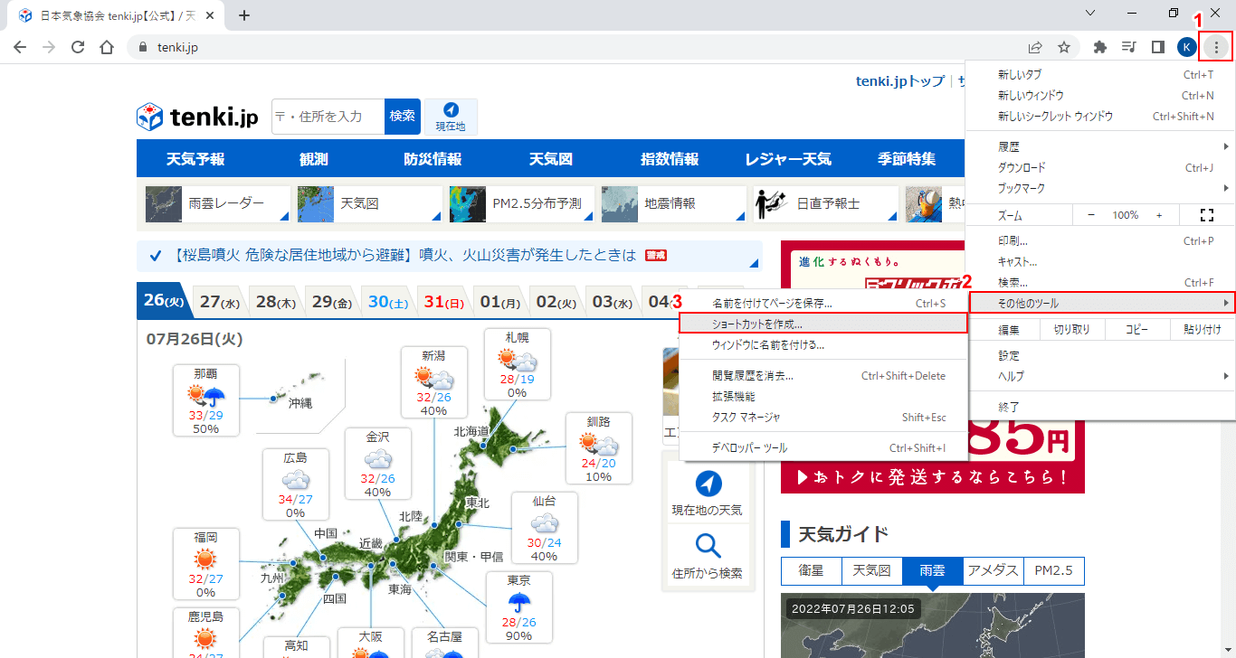Switch to アメダス tab in 天気ガイド
Image resolution: width=1236 pixels, height=658 pixels.
(994, 571)
